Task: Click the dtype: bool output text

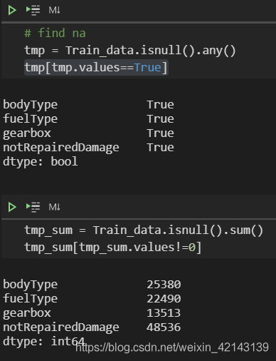Action: tap(41, 161)
